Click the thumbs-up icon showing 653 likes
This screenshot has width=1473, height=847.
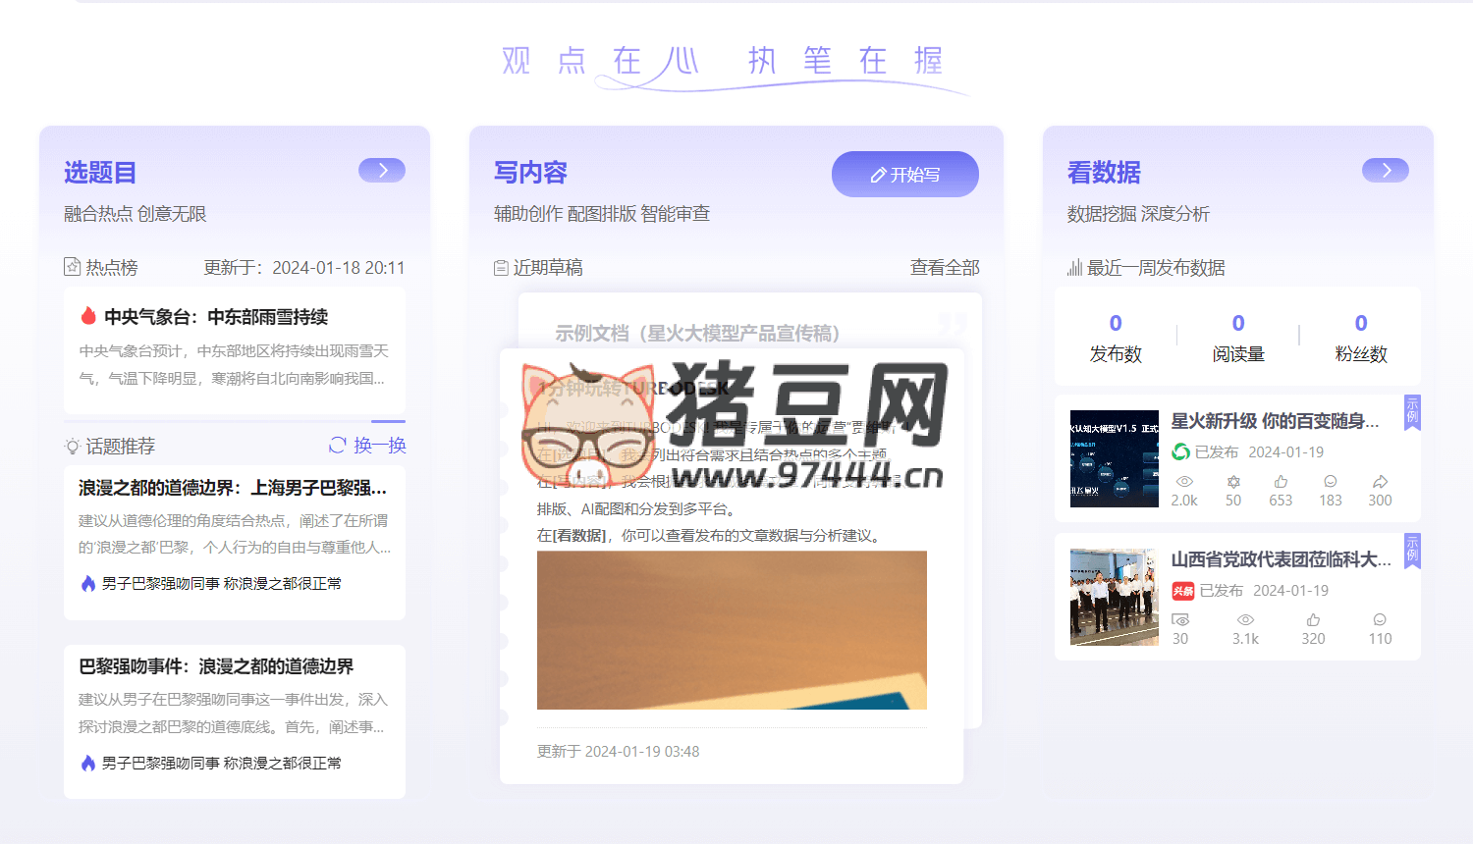1281,482
